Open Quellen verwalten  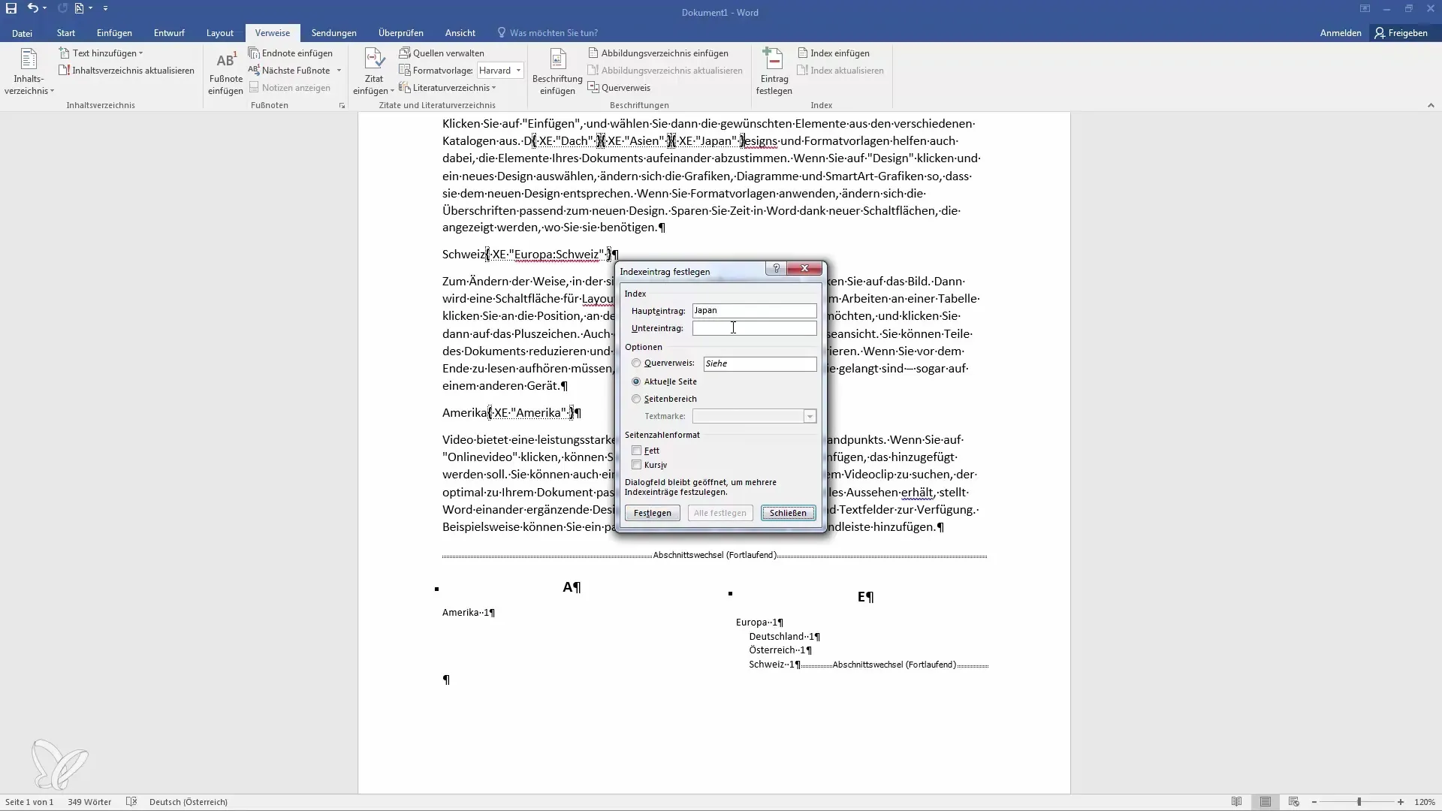click(x=442, y=53)
